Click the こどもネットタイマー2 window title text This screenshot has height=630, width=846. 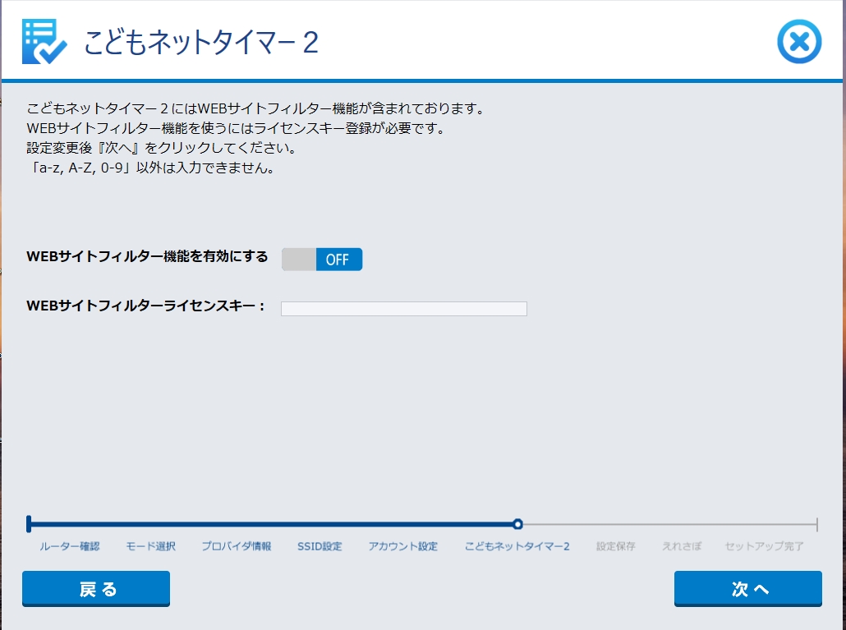[201, 43]
